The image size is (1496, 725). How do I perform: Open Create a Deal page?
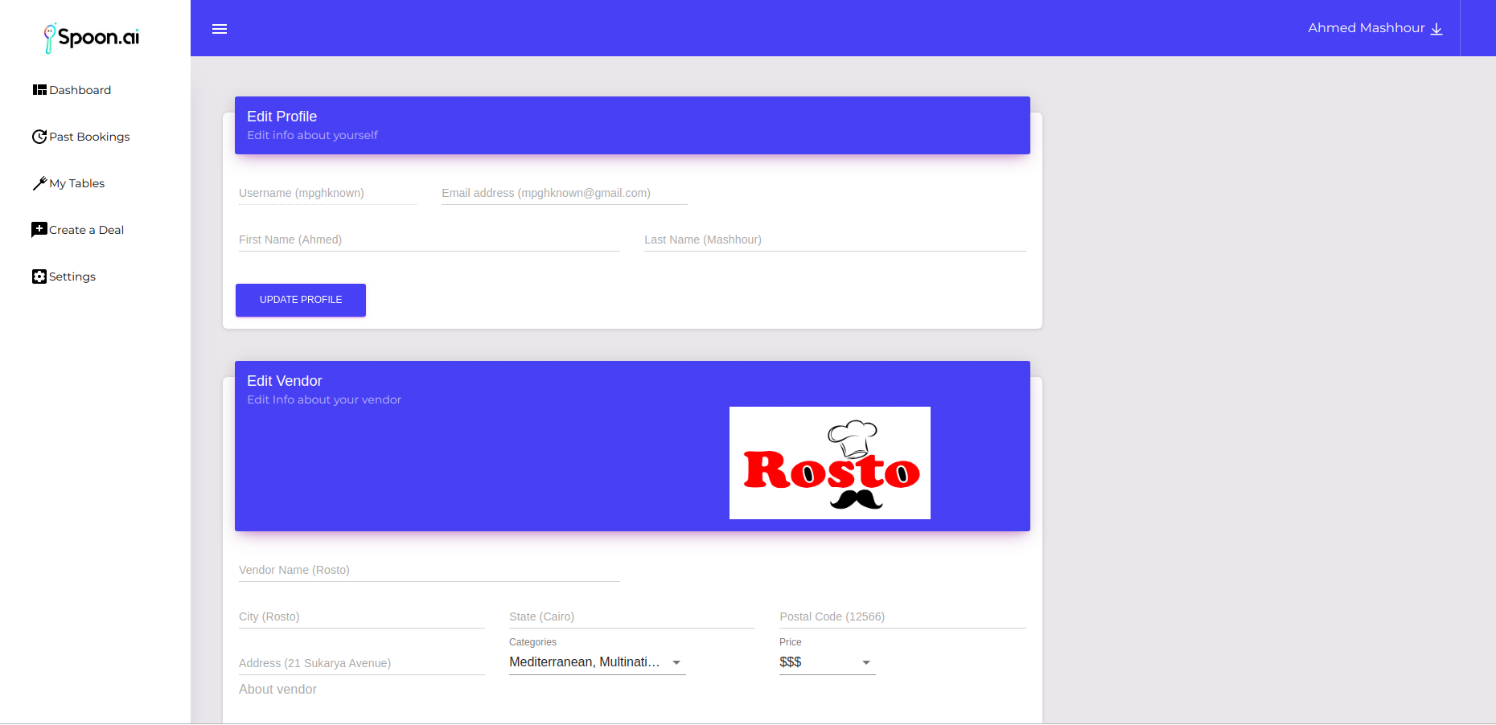(x=86, y=230)
